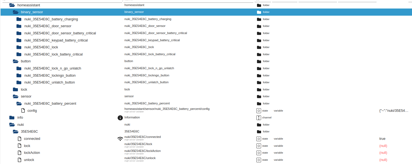Select the nuki_35E54E6C_door_sensor tree label
This screenshot has width=412, height=164.
click(48, 26)
